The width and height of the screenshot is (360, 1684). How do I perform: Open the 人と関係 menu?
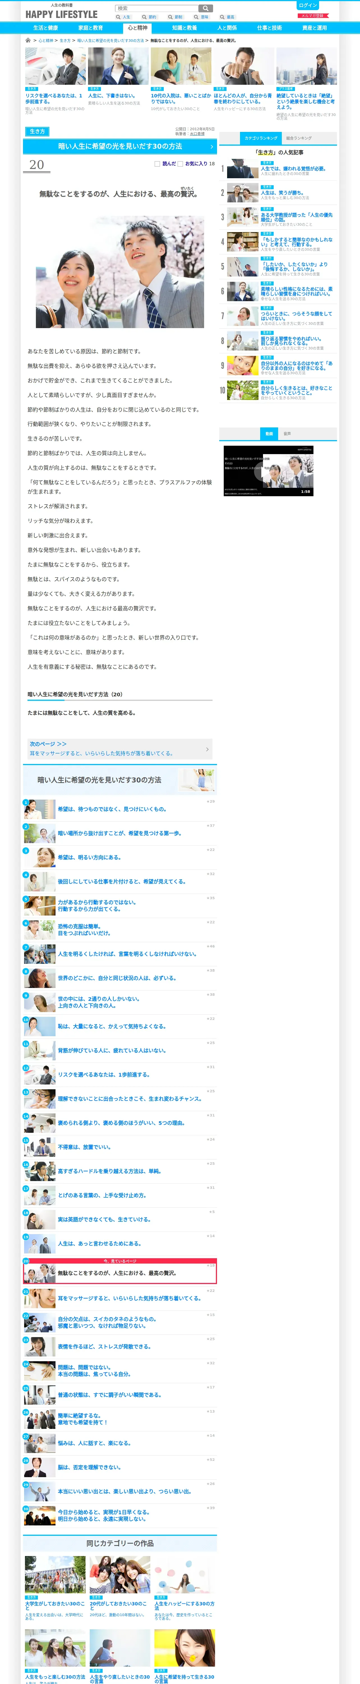click(x=227, y=28)
